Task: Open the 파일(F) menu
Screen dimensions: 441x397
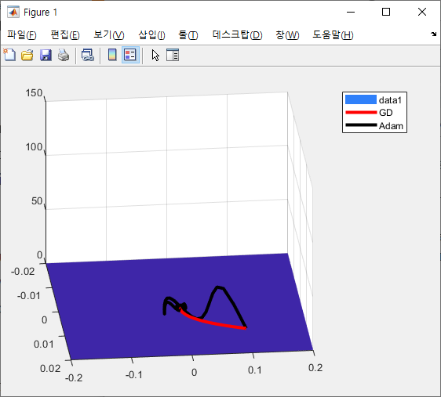Action: pos(22,35)
